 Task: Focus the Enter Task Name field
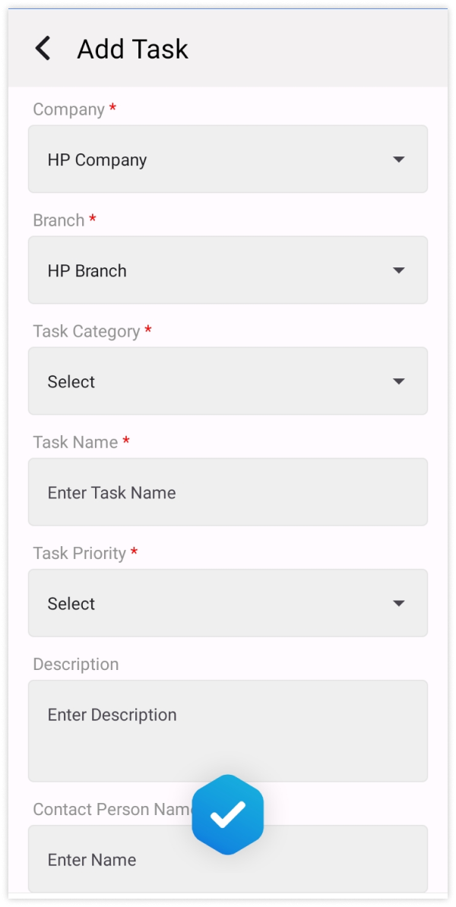click(x=228, y=492)
